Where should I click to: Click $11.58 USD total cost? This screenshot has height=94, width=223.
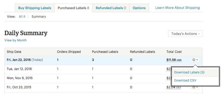[x=174, y=60]
